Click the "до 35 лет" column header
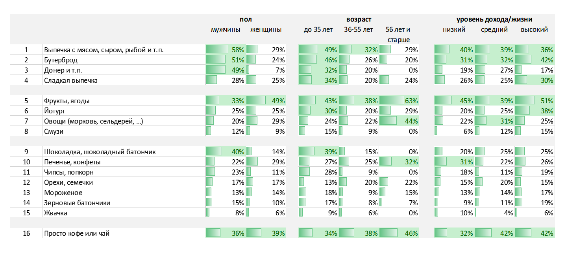The width and height of the screenshot is (566, 253). click(318, 30)
